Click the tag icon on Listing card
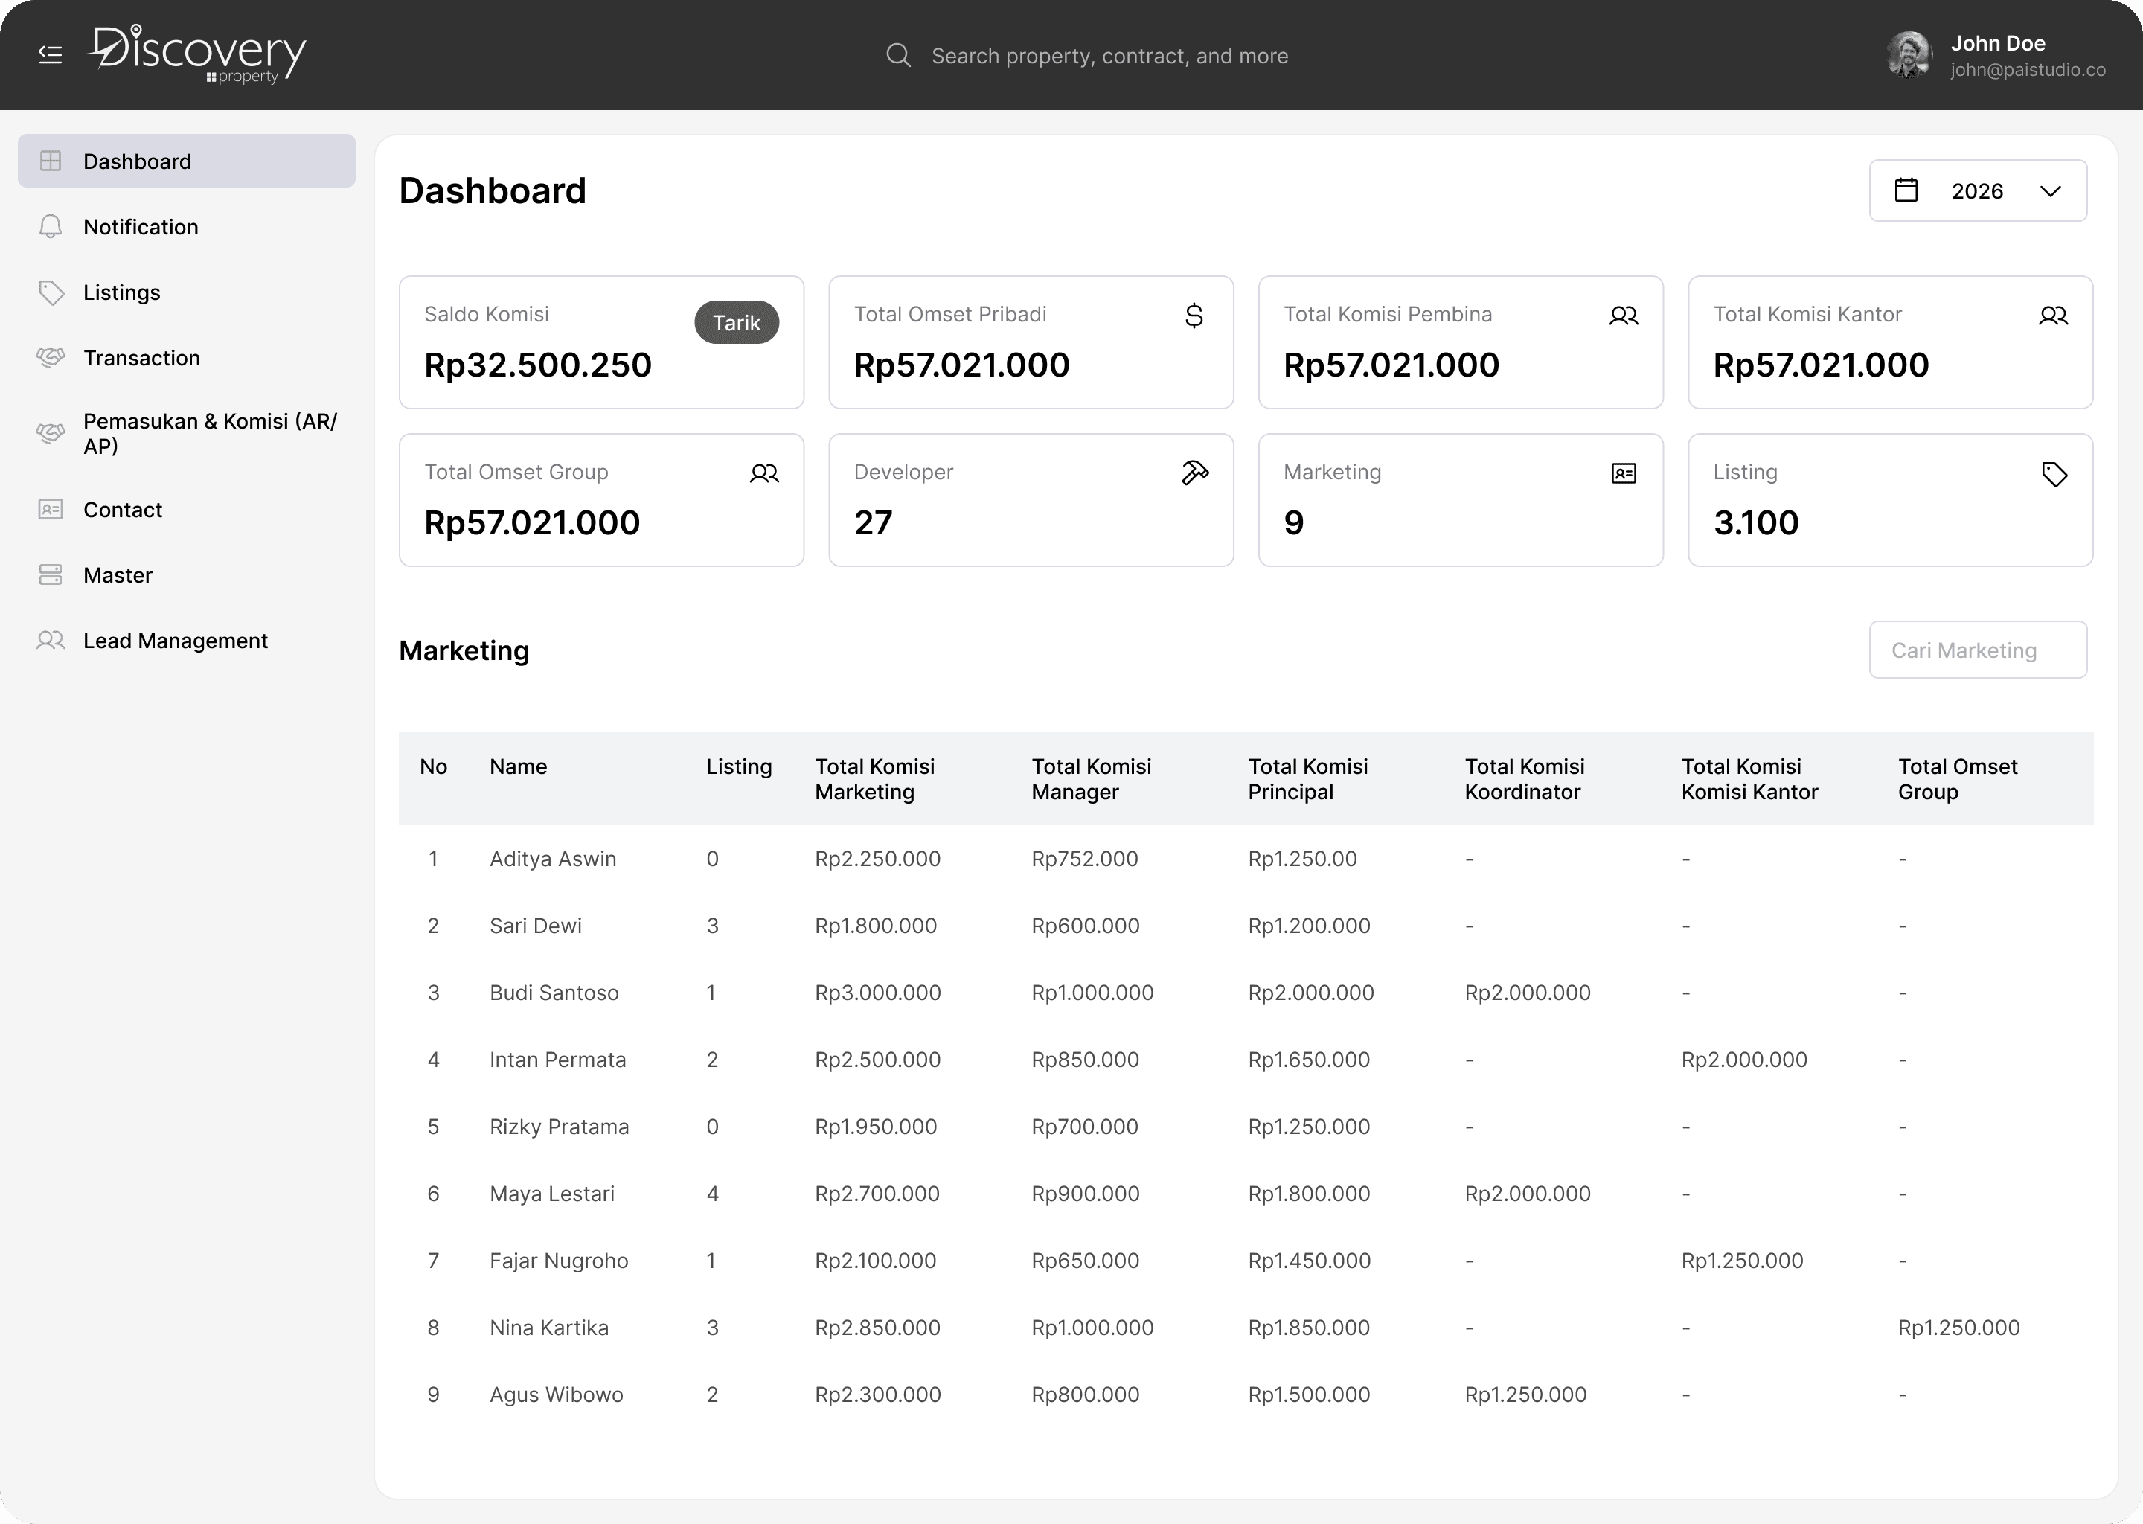 click(2054, 474)
